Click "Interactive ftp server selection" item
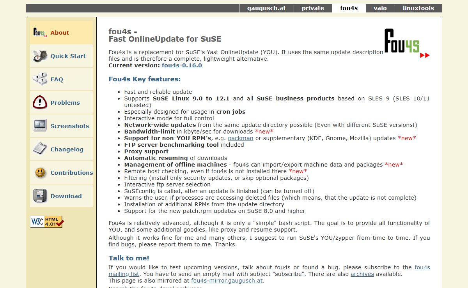Image resolution: width=468 pixels, height=288 pixels. (x=167, y=184)
